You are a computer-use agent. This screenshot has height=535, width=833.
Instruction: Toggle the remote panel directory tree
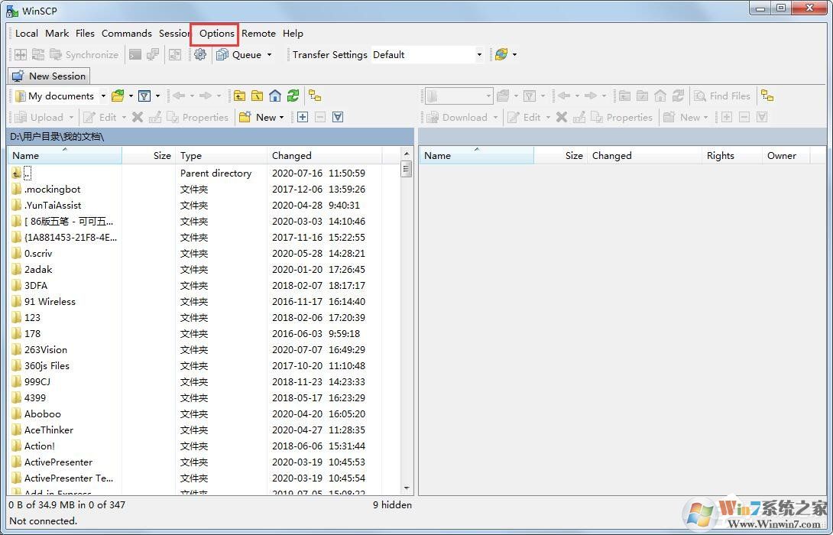coord(767,96)
